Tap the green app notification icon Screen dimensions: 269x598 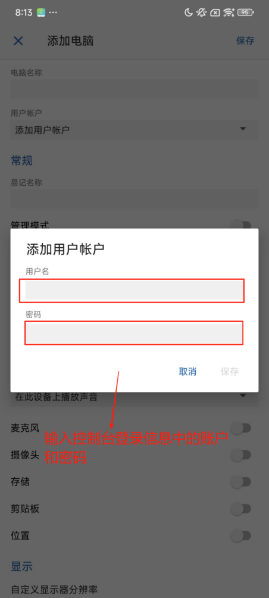tap(41, 12)
